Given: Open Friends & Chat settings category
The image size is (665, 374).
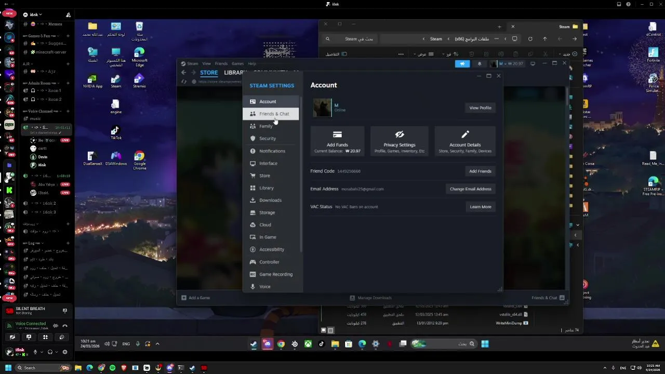Looking at the screenshot, I should click(271, 114).
